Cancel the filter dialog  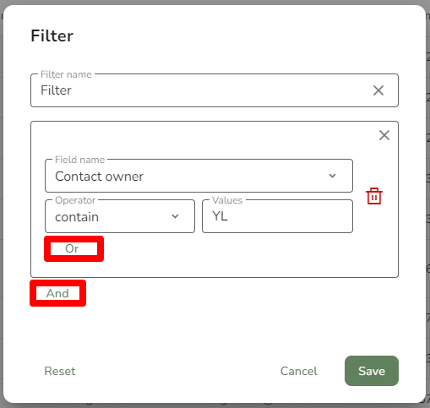tap(299, 371)
